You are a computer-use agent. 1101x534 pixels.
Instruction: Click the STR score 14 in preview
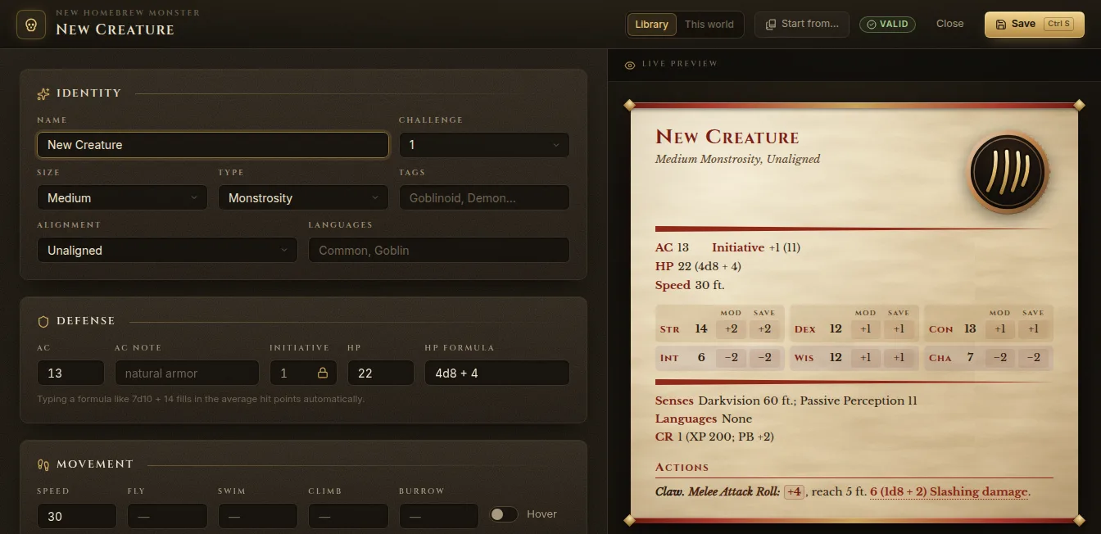(701, 328)
